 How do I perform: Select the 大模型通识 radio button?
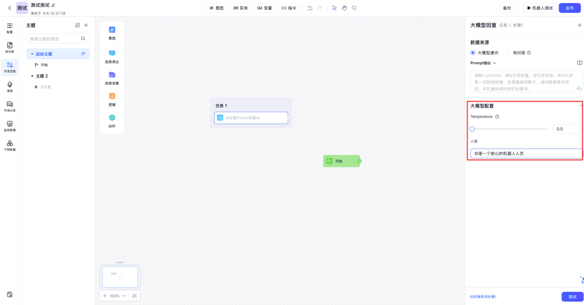(x=473, y=53)
